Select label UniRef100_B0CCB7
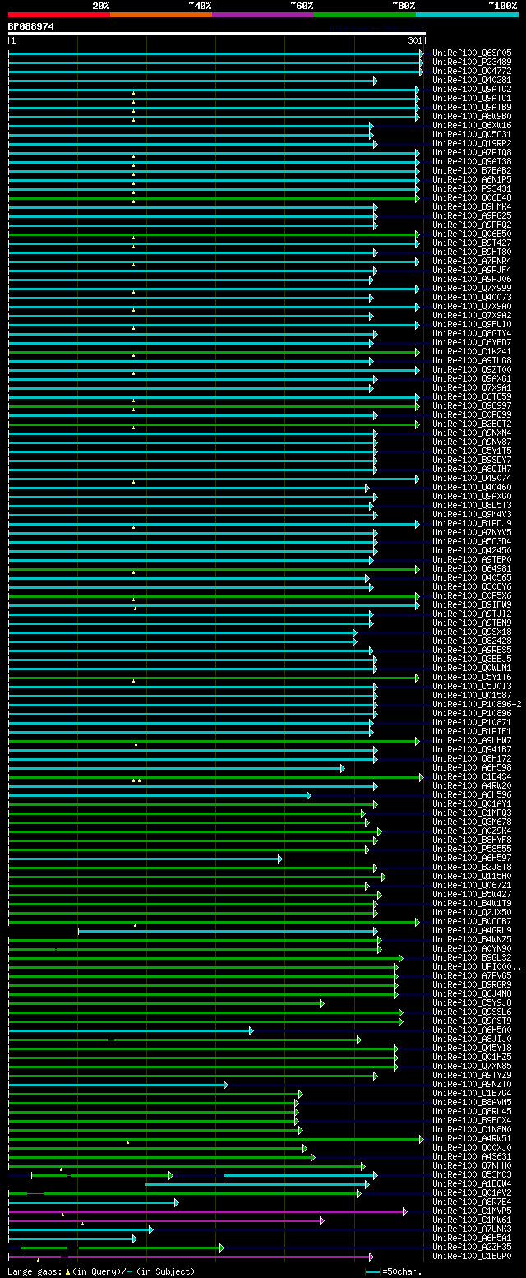Screen dimensions: 526x1278 (472, 921)
